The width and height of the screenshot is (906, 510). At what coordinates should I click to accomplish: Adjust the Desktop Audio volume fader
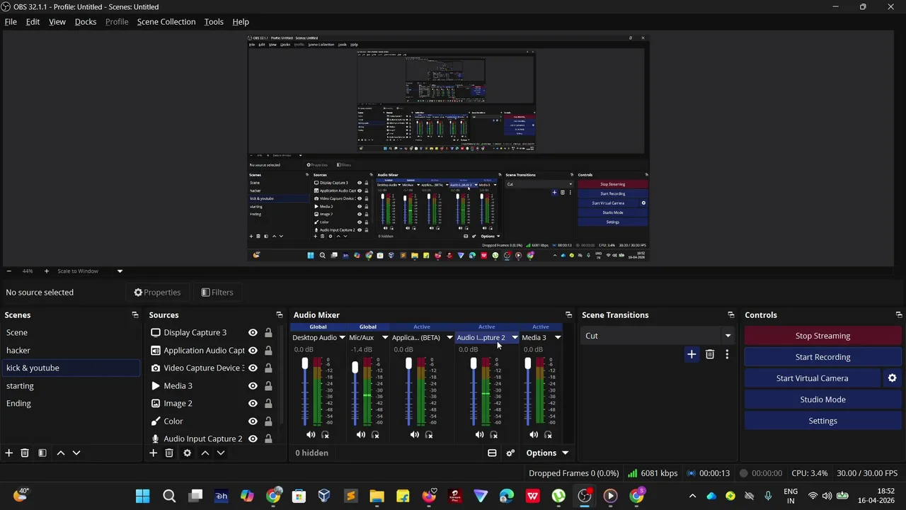(305, 363)
